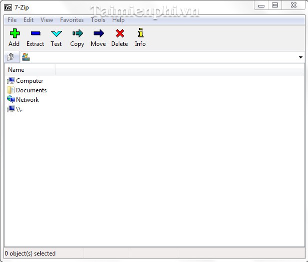Open the Favorites menu
308x262 pixels.
pyautogui.click(x=72, y=20)
